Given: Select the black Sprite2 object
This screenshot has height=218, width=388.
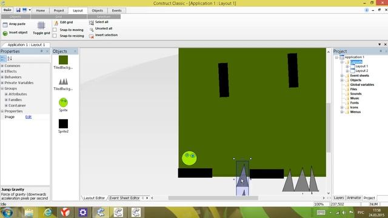Looking at the screenshot, I should [63, 124].
